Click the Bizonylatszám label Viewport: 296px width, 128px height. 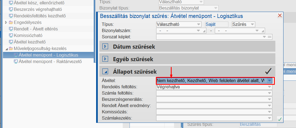[116, 31]
